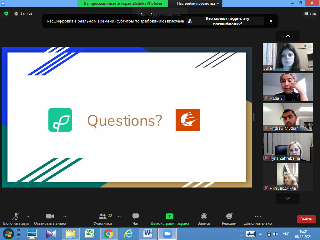Expand participants options arrow
The width and height of the screenshot is (320, 240).
[x=119, y=216]
